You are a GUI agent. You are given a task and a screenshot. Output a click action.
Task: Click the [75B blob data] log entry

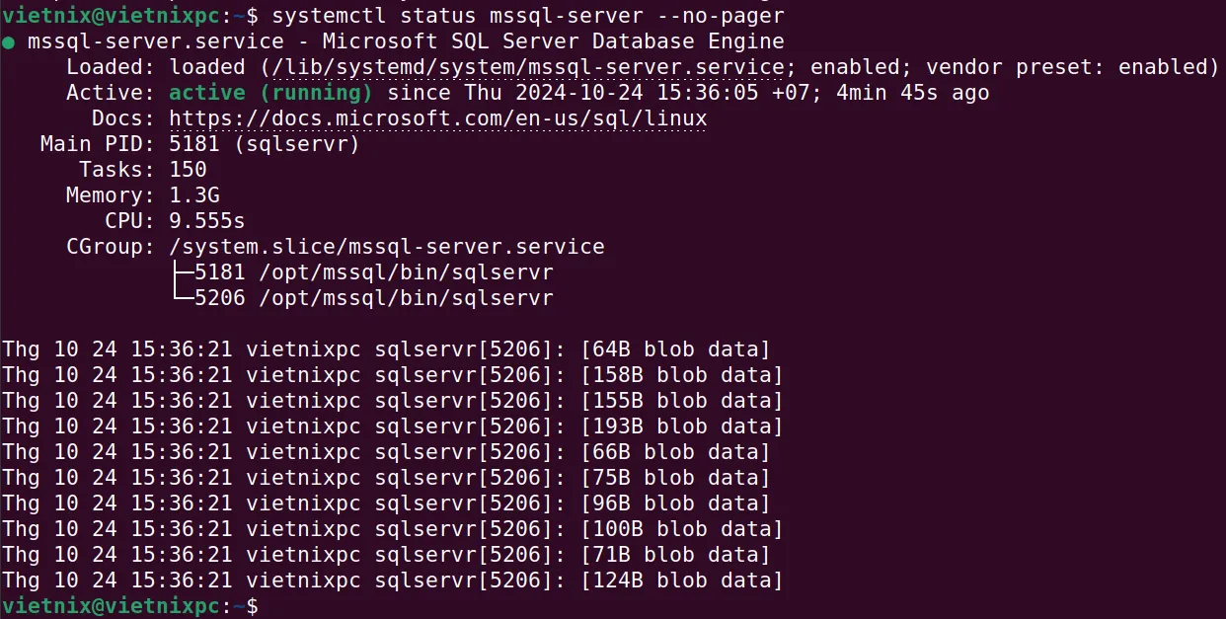pos(675,478)
